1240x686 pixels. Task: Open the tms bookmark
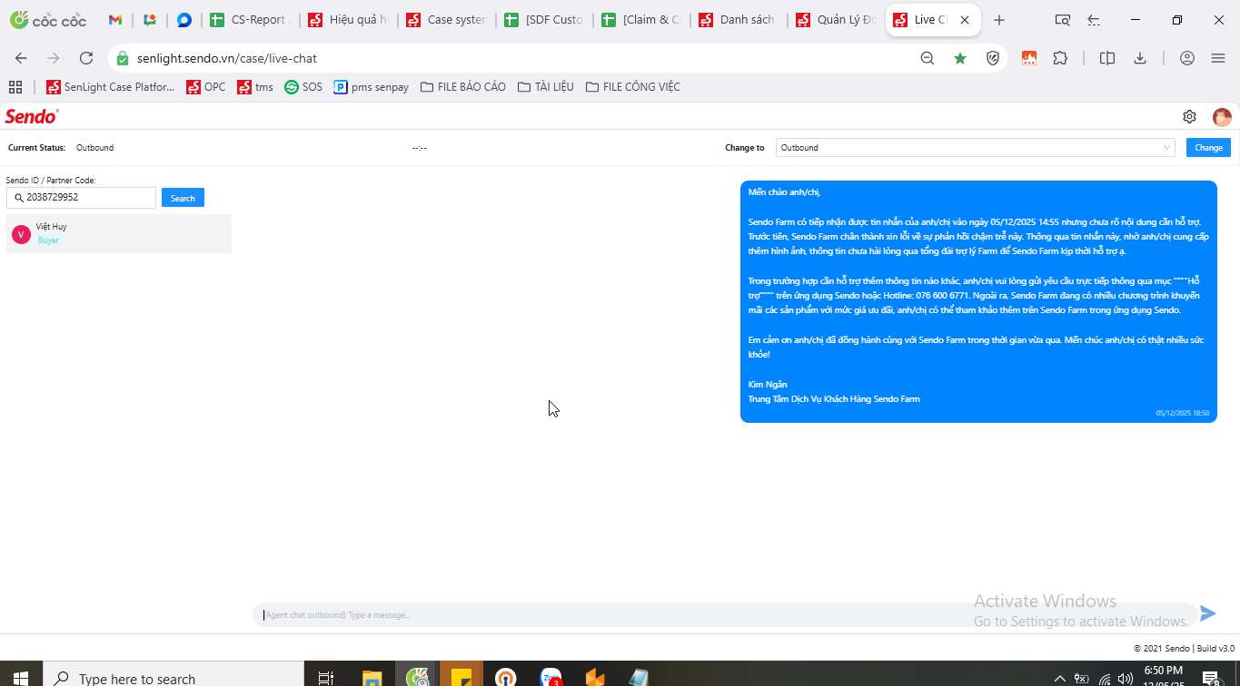coord(255,87)
